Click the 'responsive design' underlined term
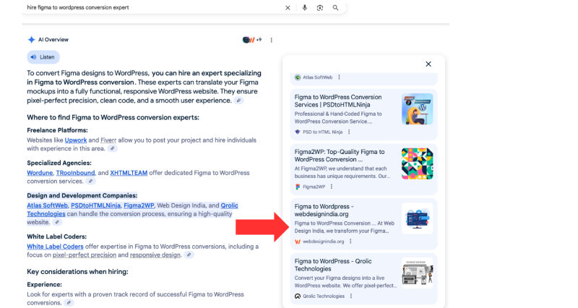578x308 pixels. 155,255
